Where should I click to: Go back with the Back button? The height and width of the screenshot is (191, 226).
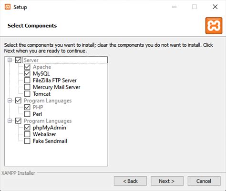[130, 181]
